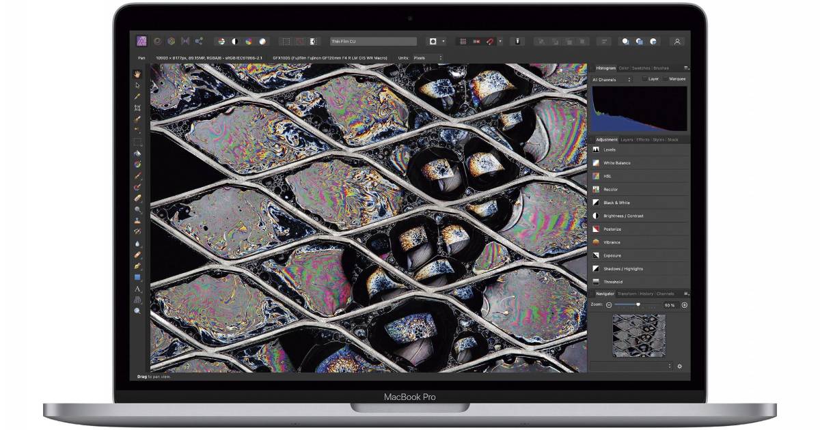The image size is (820, 430).
Task: Click the Affinity Photo persona icon
Action: pyautogui.click(x=141, y=41)
